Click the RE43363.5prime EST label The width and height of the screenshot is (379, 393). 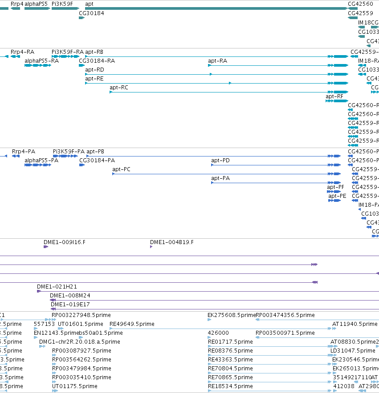click(x=230, y=360)
